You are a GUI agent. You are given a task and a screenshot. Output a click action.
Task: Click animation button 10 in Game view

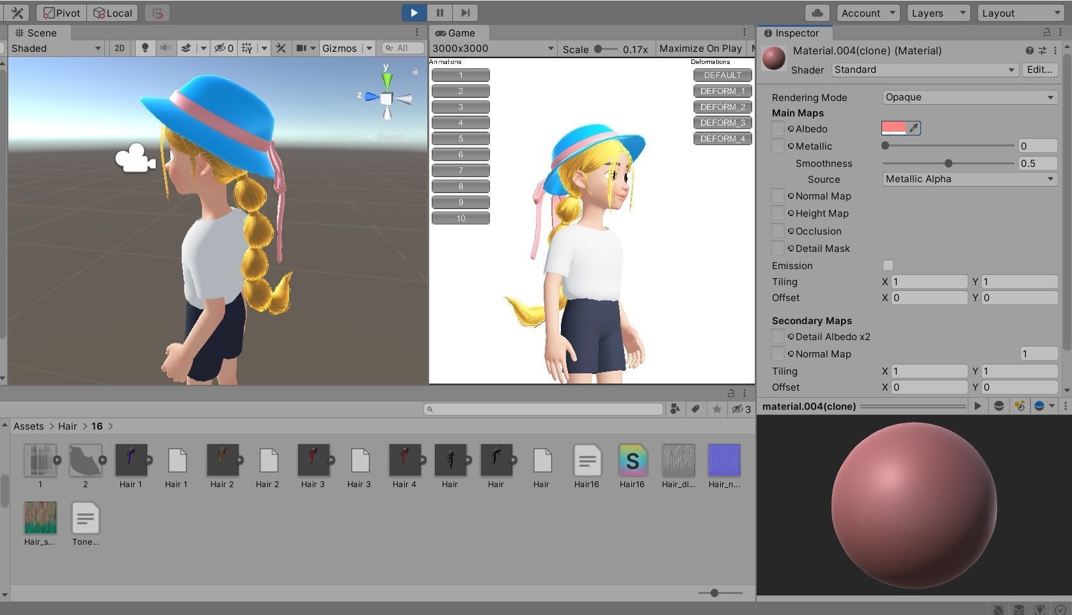tap(461, 219)
